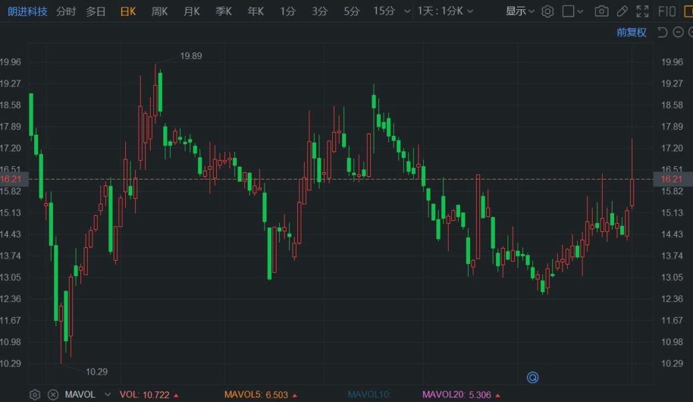
Task: Activate the pencil drawing tool
Action: coord(622,11)
